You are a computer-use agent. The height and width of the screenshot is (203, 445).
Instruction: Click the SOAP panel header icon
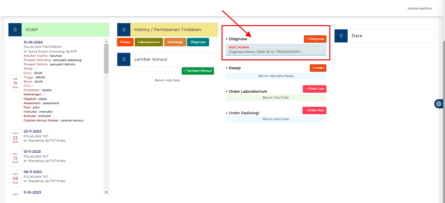click(x=15, y=30)
